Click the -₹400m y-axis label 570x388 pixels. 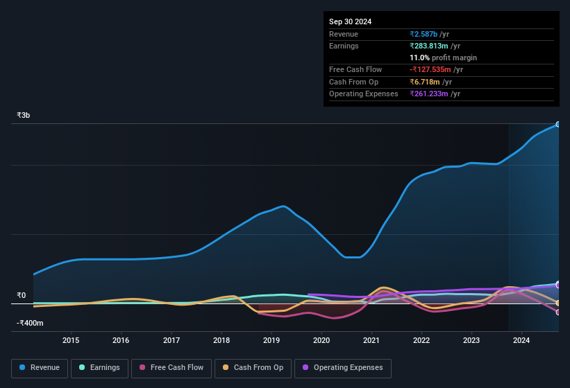point(30,323)
